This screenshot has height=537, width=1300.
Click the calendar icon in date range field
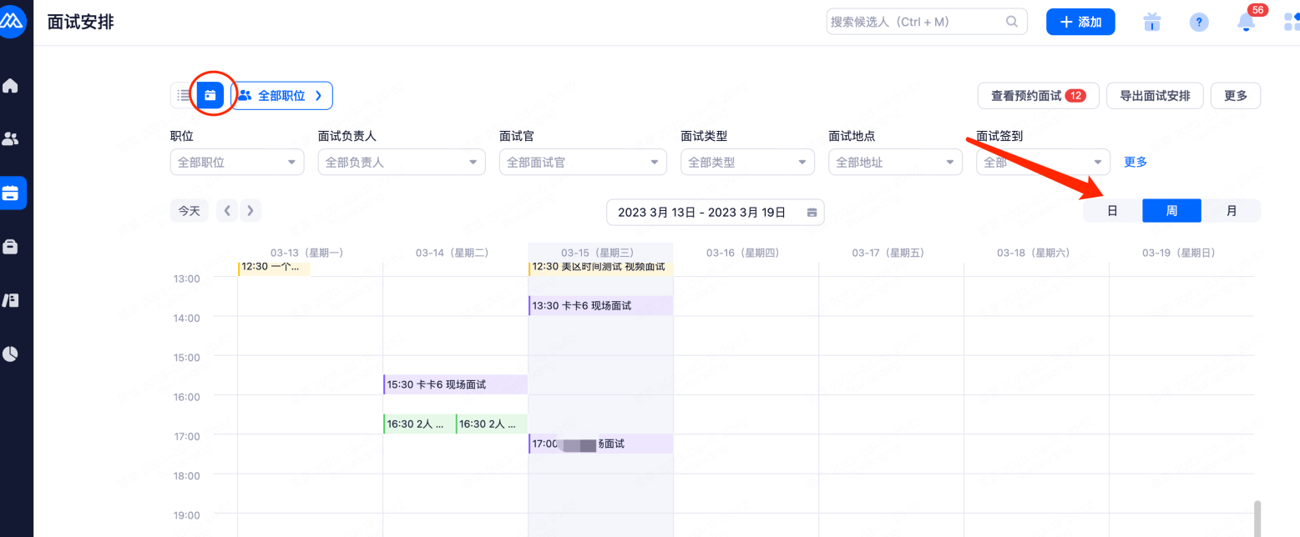[812, 213]
